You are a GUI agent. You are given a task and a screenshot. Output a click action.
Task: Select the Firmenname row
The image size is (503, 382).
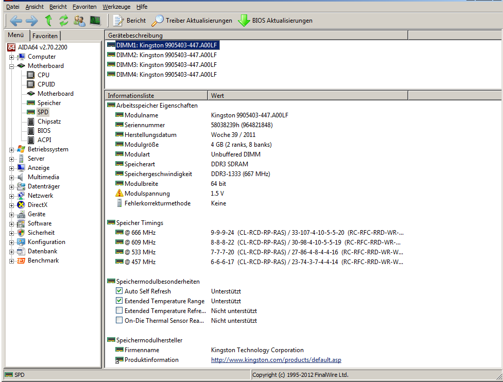pyautogui.click(x=210, y=350)
